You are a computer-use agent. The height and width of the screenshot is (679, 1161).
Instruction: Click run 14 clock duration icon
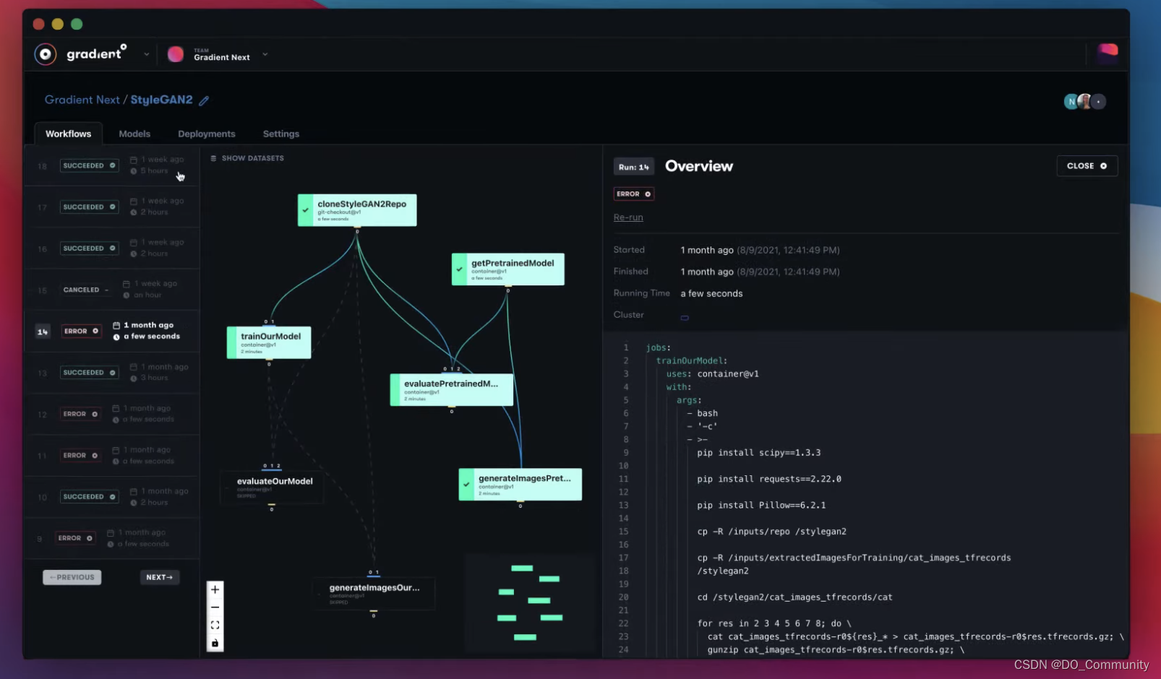(x=116, y=337)
